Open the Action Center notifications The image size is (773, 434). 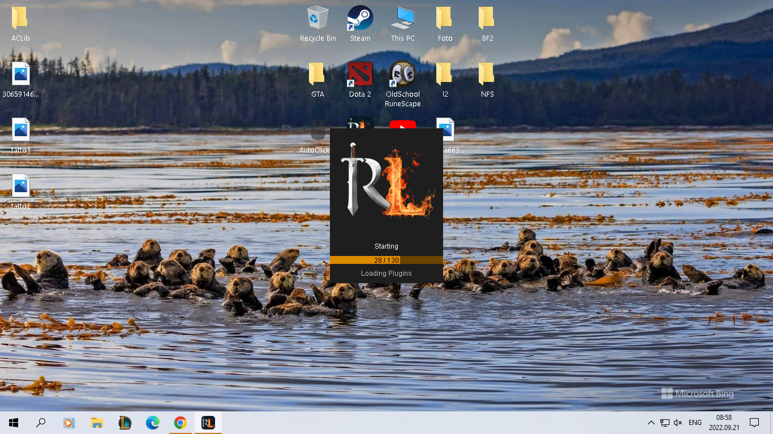755,422
